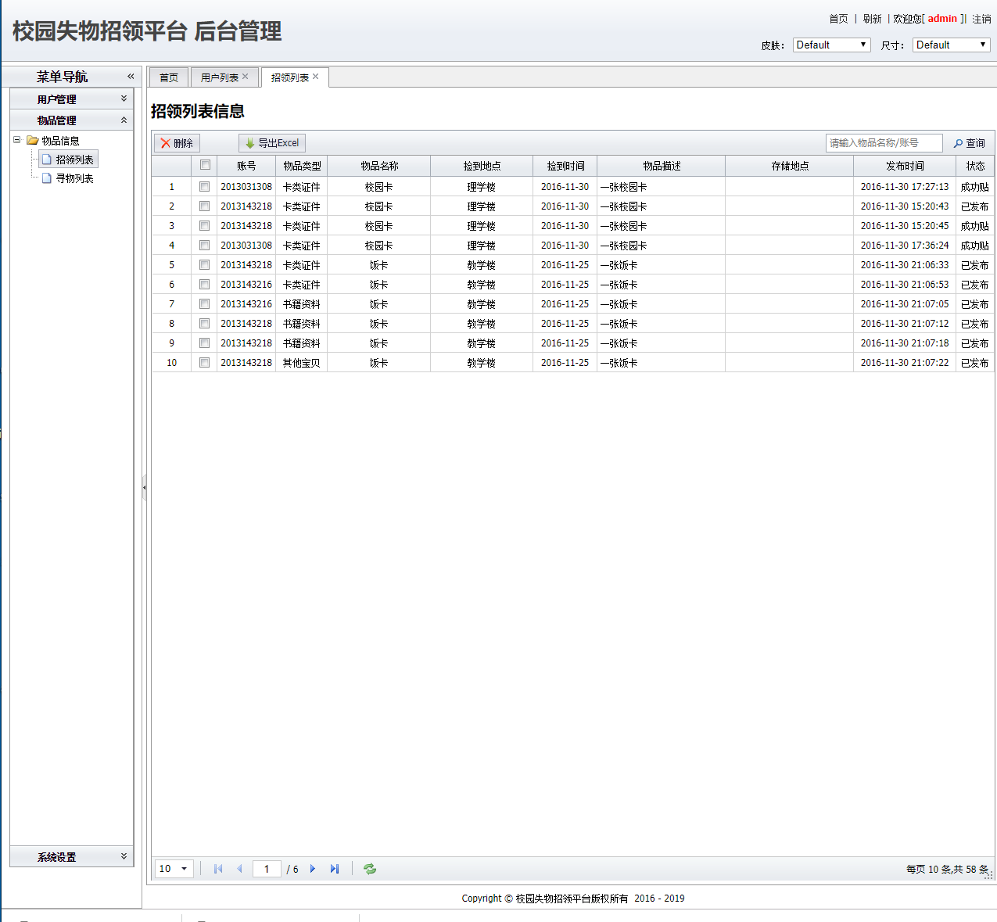This screenshot has width=997, height=922.
Task: Check the checkbox for row 10
Action: click(x=205, y=363)
